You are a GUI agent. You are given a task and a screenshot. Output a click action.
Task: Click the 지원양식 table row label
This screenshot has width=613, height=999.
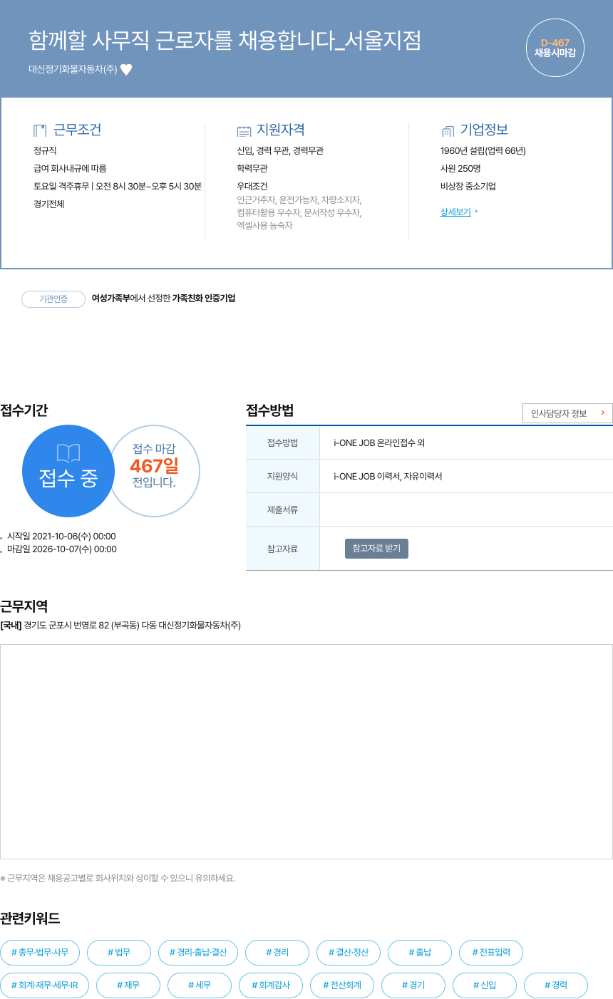282,476
